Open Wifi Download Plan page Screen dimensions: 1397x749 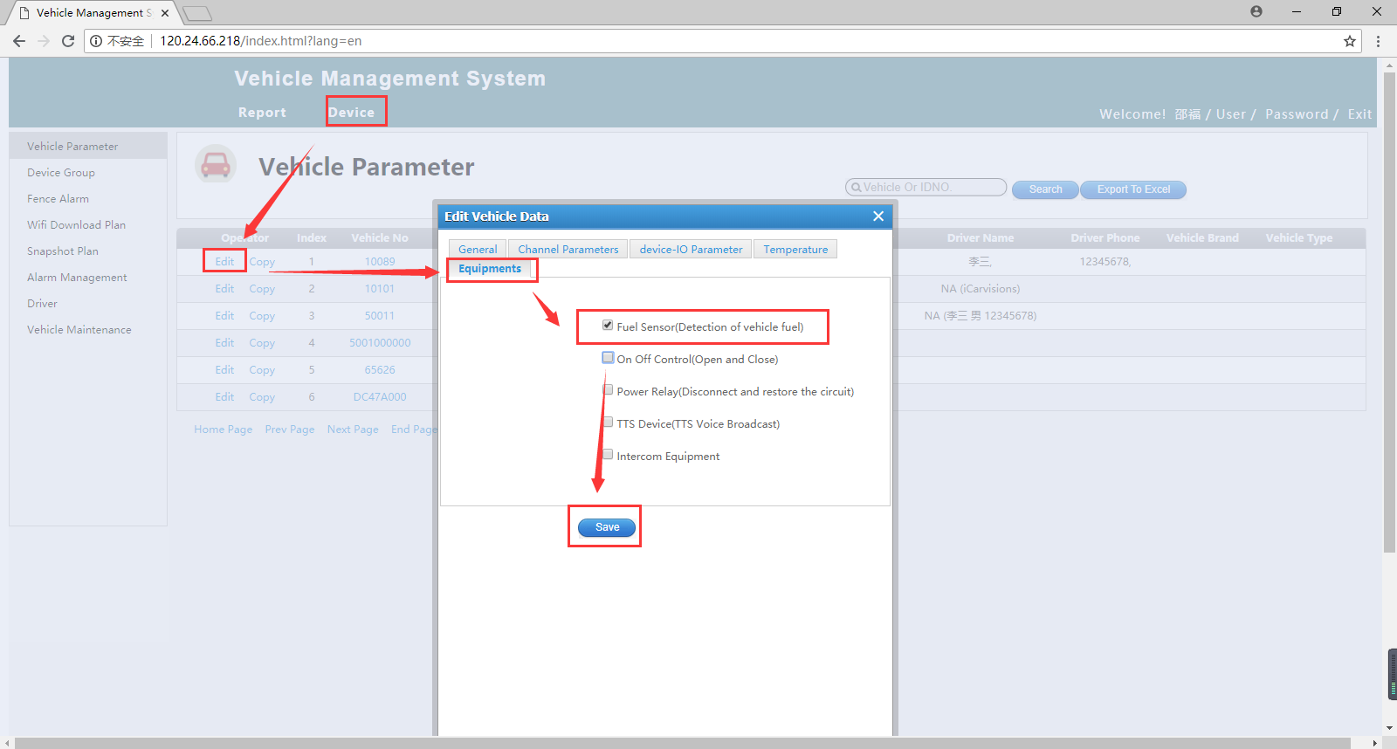point(76,225)
